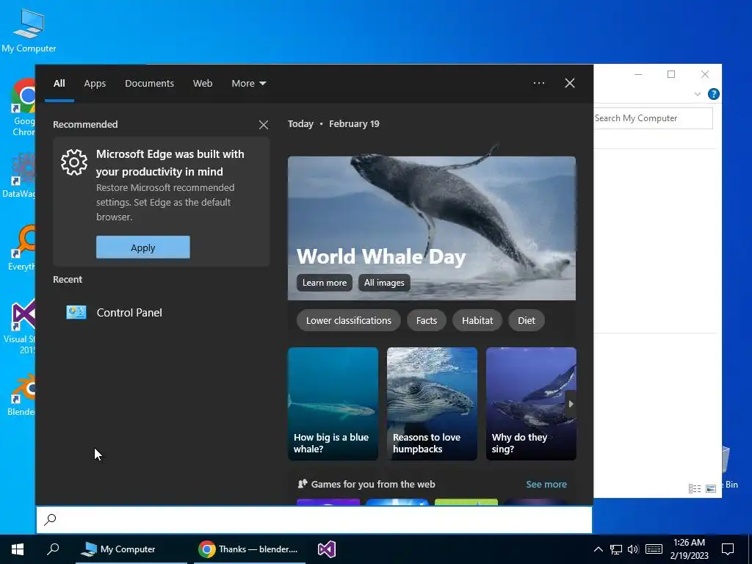This screenshot has width=752, height=564.
Task: Open Visual Studio from the taskbar
Action: pos(327,549)
